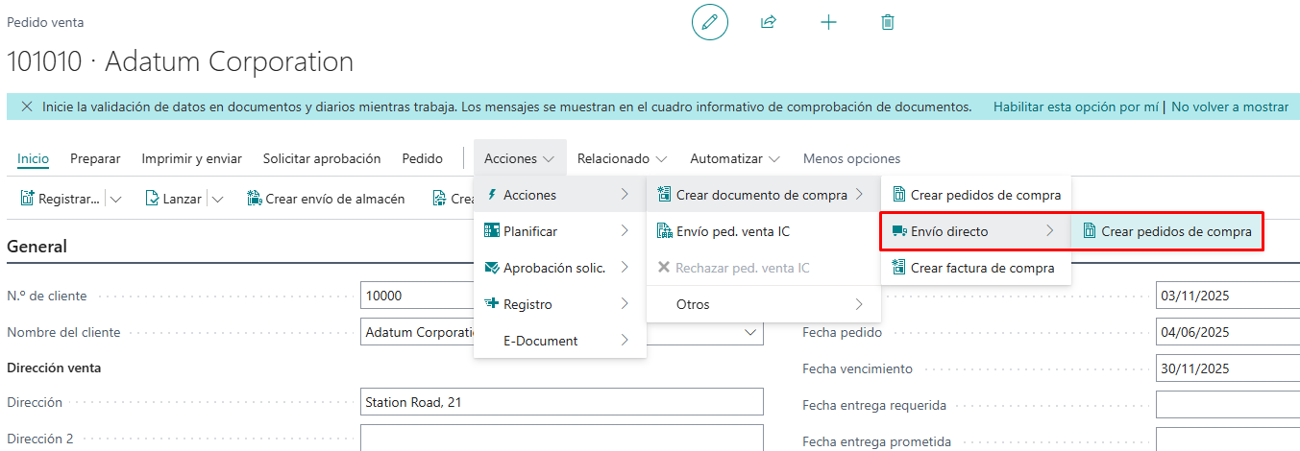Click Fecha pedido field 04/06/2025
Viewport: 1300px width, 451px height.
click(1228, 332)
